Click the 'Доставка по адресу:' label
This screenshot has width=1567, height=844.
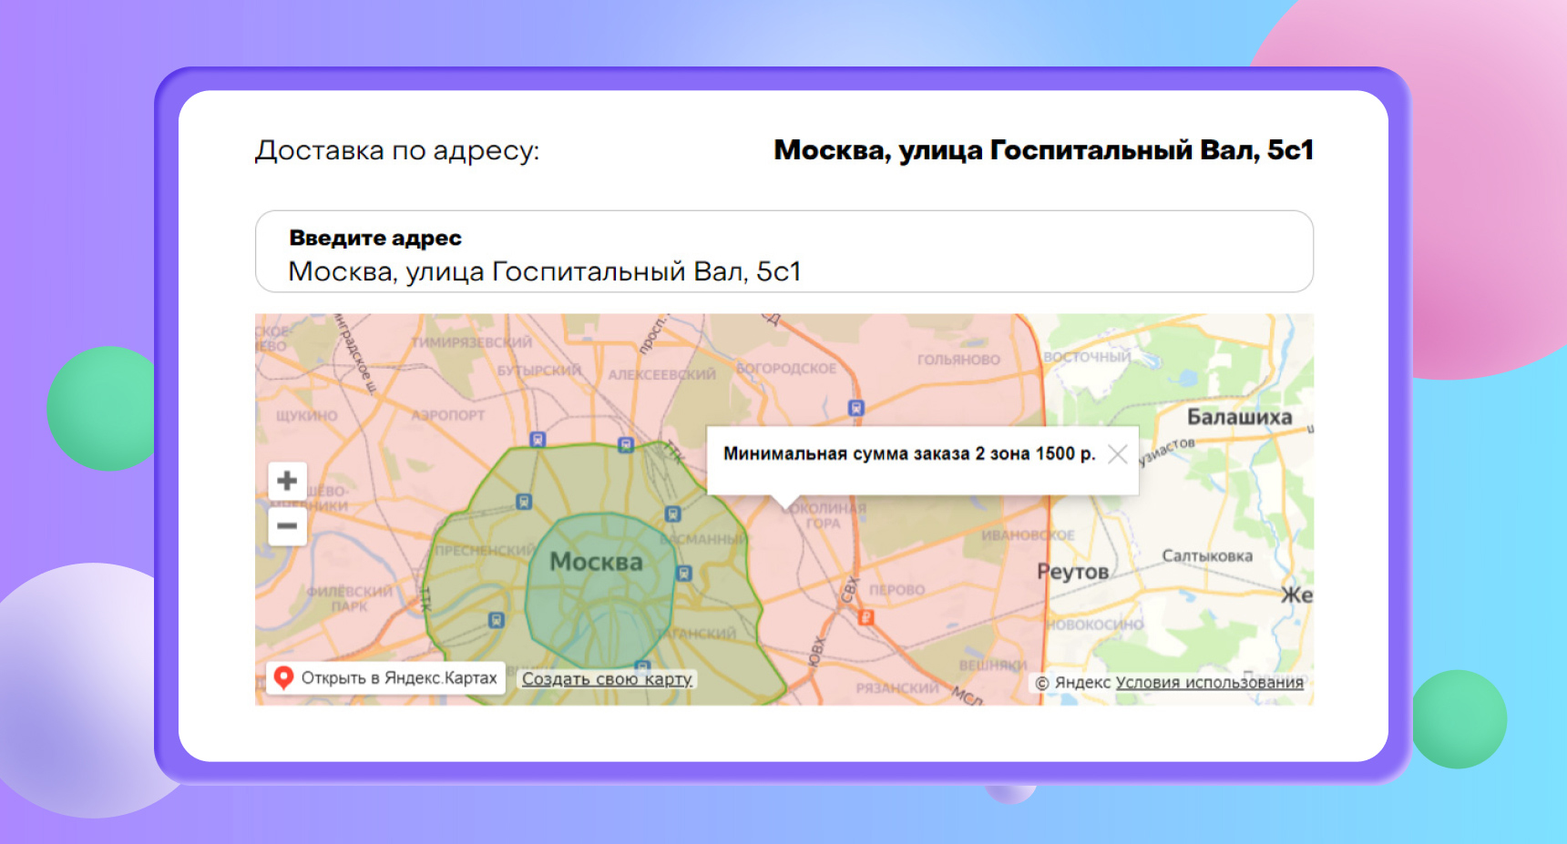pyautogui.click(x=397, y=150)
